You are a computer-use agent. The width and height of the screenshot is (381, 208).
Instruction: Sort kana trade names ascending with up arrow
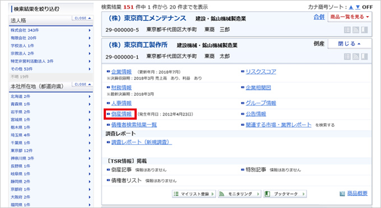[x=351, y=7]
